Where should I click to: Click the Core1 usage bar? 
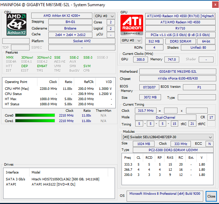(x=35, y=121)
